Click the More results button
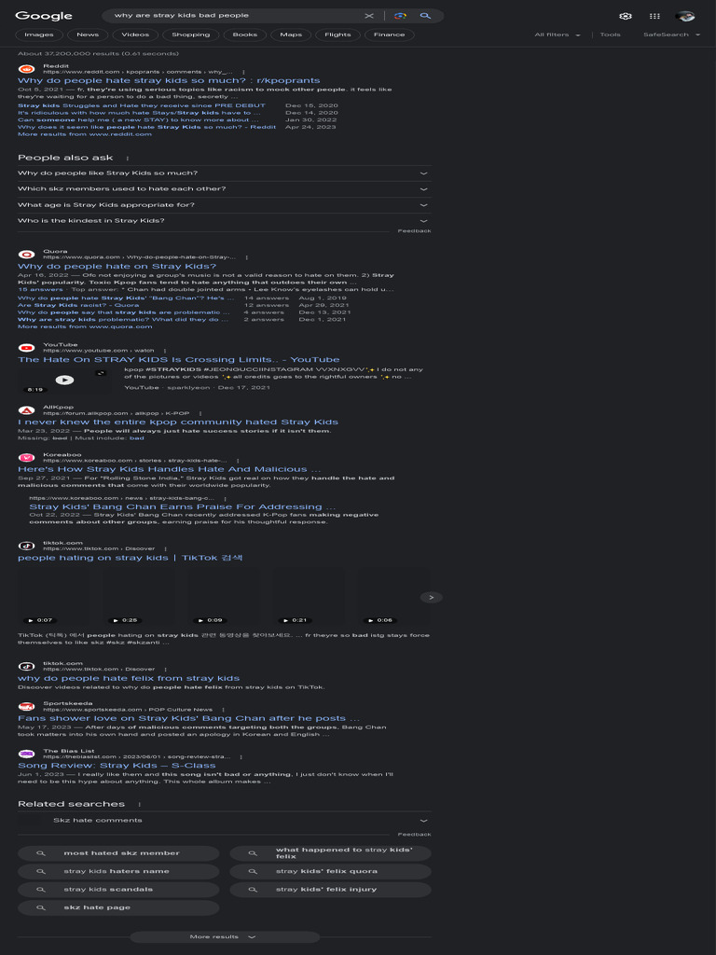This screenshot has height=955, width=716. point(224,936)
